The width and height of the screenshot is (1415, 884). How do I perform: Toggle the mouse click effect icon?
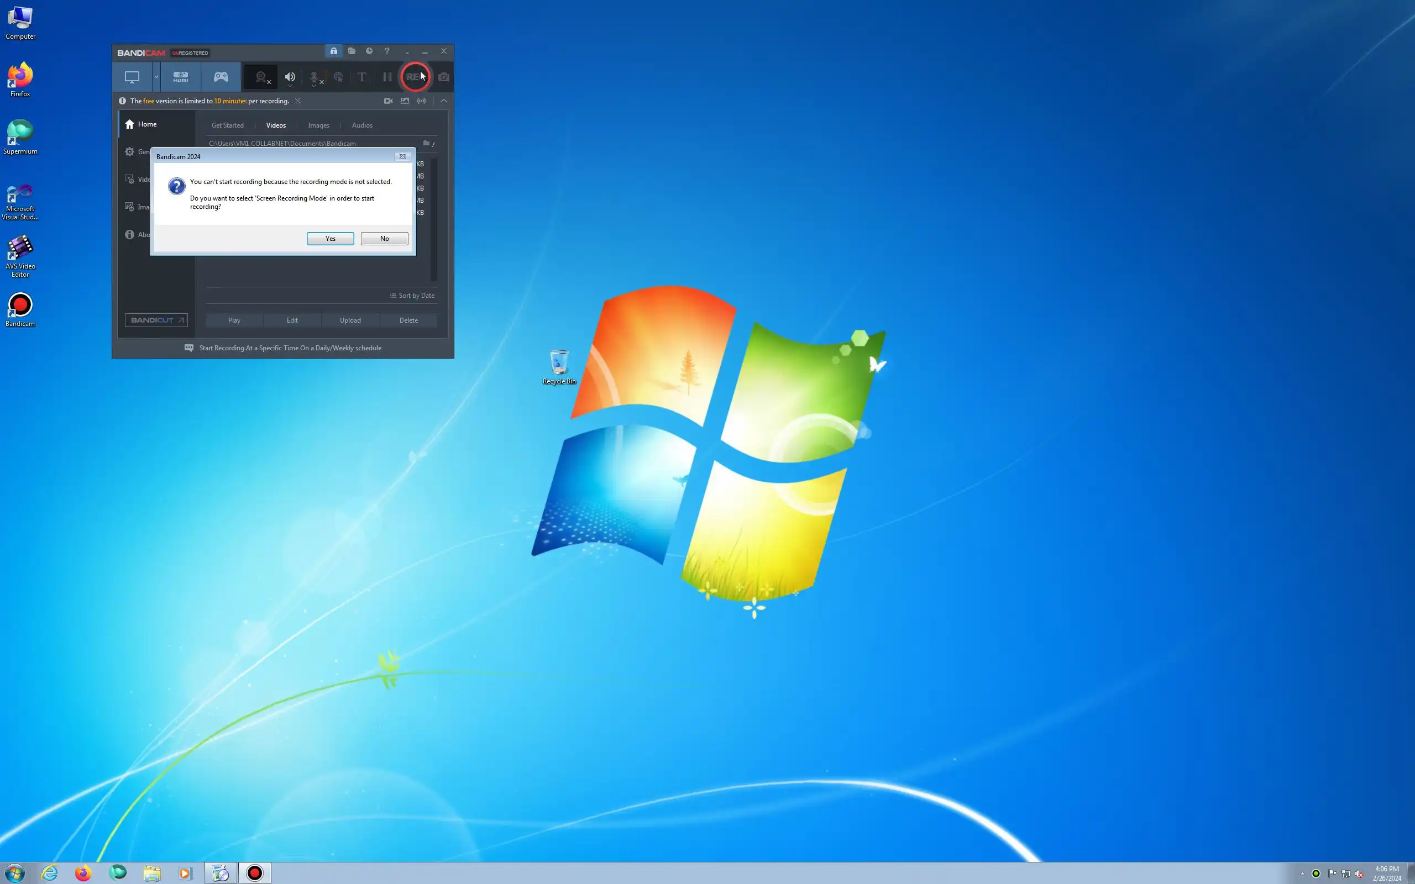338,77
